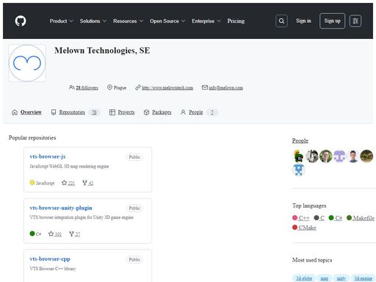Switch to the Overview tab

[26, 112]
